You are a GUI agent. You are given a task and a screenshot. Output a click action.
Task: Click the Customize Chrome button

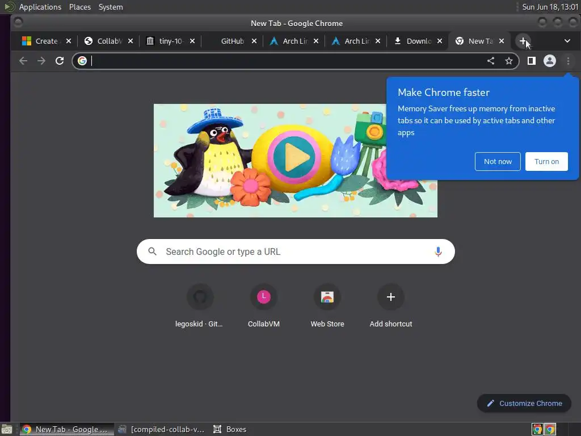(524, 404)
